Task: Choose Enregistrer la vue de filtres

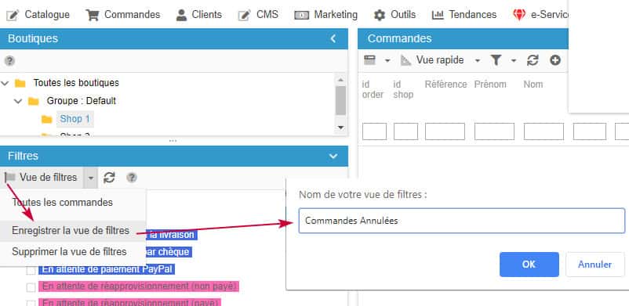Action: (71, 231)
